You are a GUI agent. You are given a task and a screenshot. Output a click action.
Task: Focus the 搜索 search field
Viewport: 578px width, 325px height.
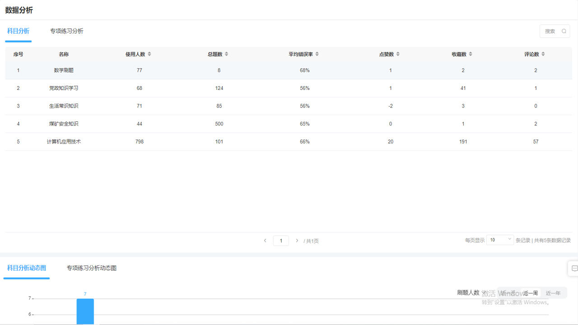555,31
